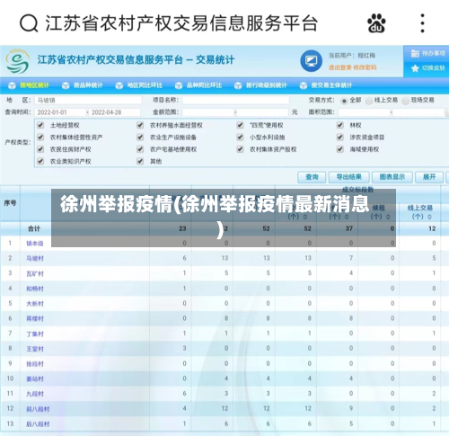The image size is (449, 436).
Task: Open the 马坡村 link
Action: tap(35, 258)
